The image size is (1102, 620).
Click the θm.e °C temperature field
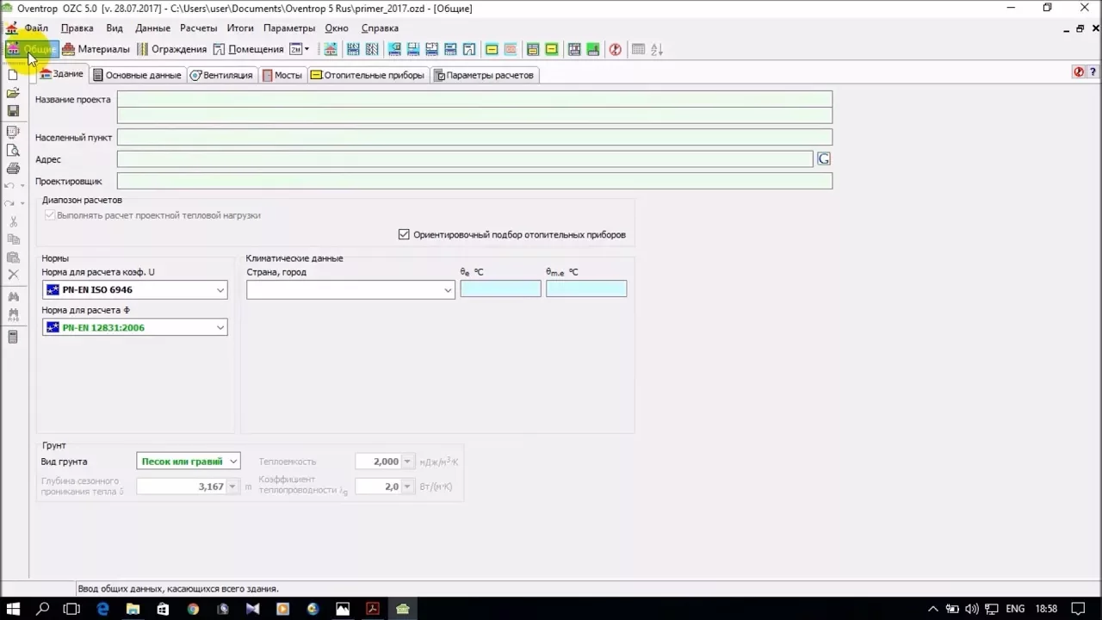click(x=586, y=288)
